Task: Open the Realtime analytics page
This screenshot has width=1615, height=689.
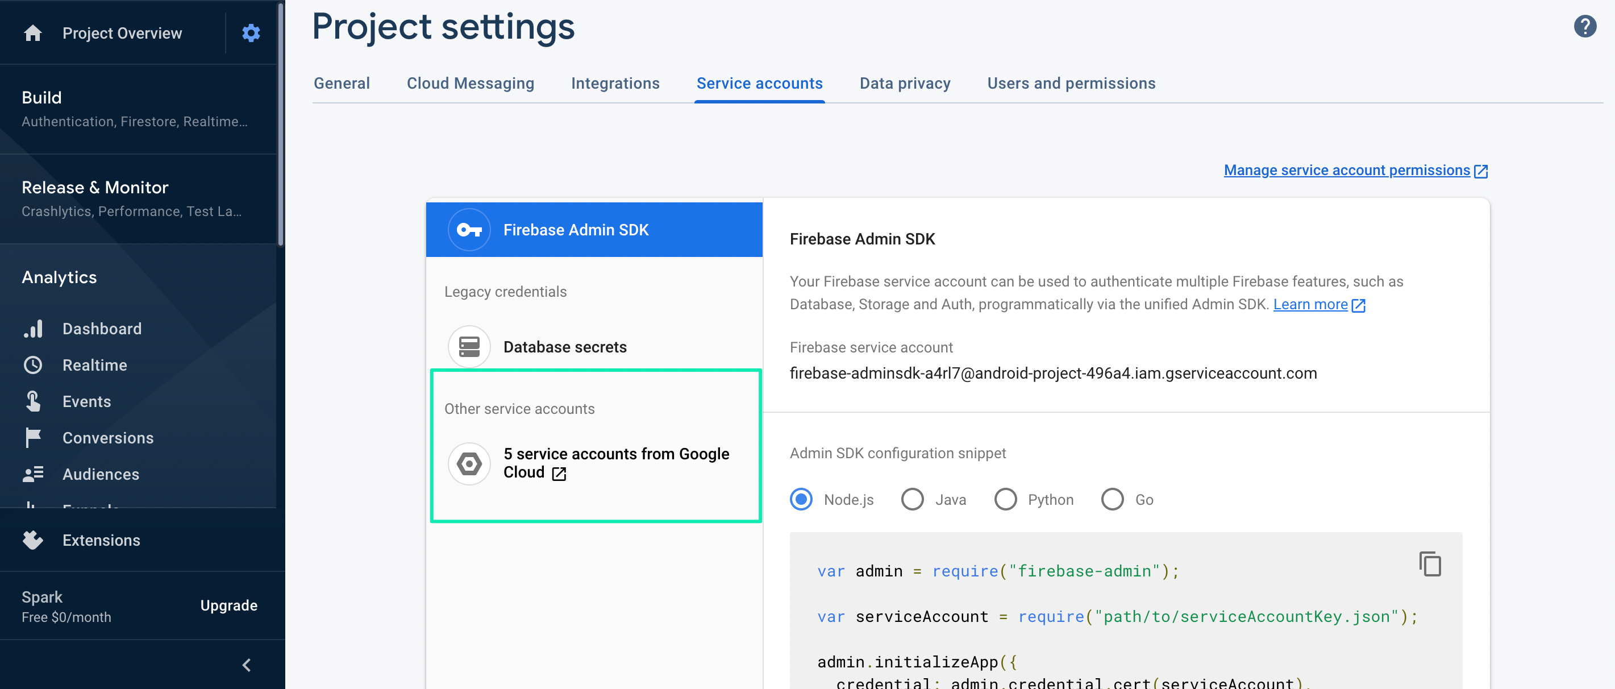Action: (x=95, y=365)
